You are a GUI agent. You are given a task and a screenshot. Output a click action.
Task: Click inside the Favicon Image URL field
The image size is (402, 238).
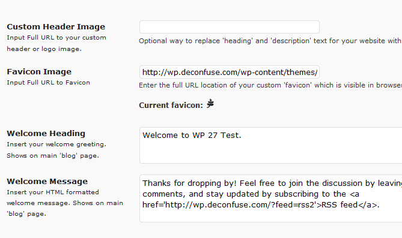[230, 72]
